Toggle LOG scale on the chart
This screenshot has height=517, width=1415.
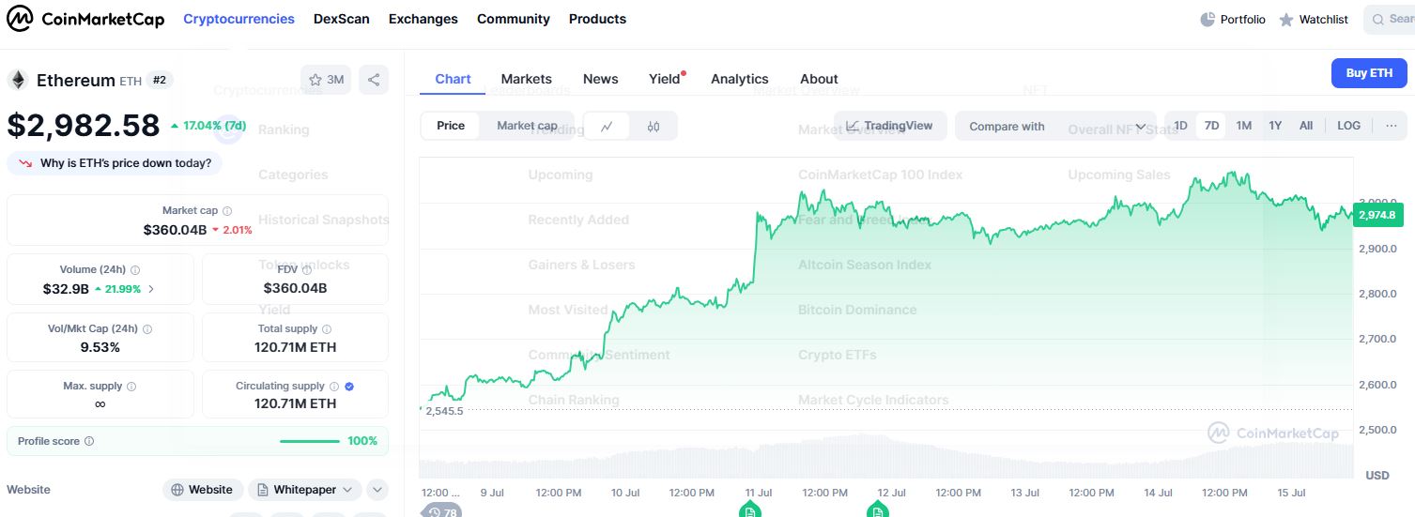[x=1348, y=126]
